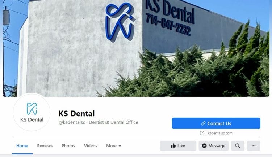Screen dimensions: 272x157
Task: Click the Messenger icon in Message button
Action: click(x=204, y=146)
